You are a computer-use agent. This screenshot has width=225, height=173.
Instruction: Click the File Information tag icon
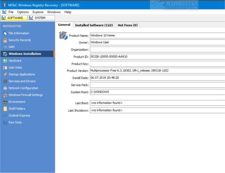click(x=5, y=33)
